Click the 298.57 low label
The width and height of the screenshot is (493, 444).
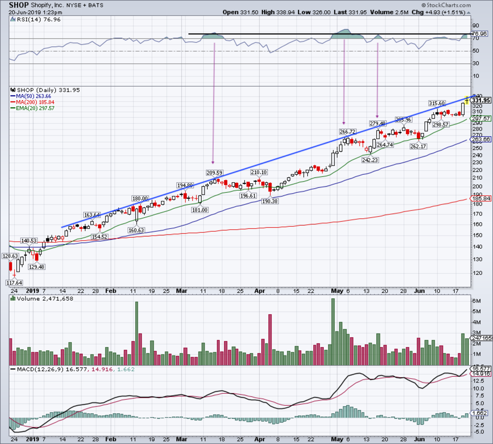coord(440,125)
